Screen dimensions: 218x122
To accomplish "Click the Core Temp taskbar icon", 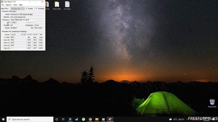I will [x=110, y=119].
